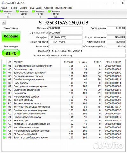
Task: Click status icon for CRC-ошибки UltraDMA row
Action: (x=4, y=134)
